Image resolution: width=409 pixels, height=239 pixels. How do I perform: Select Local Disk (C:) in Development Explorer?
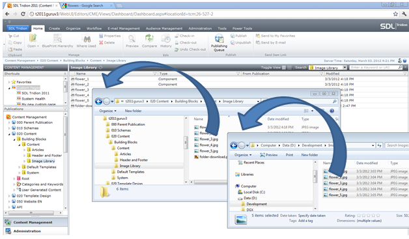[254, 192]
